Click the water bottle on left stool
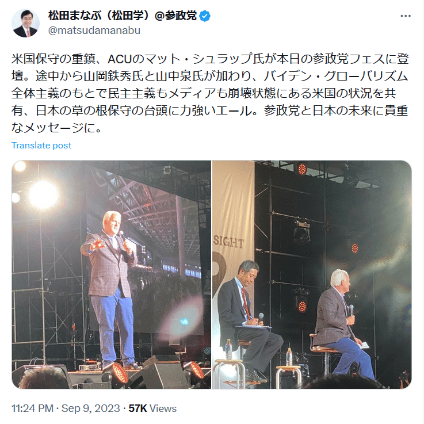This screenshot has width=424, height=424. pos(229,349)
